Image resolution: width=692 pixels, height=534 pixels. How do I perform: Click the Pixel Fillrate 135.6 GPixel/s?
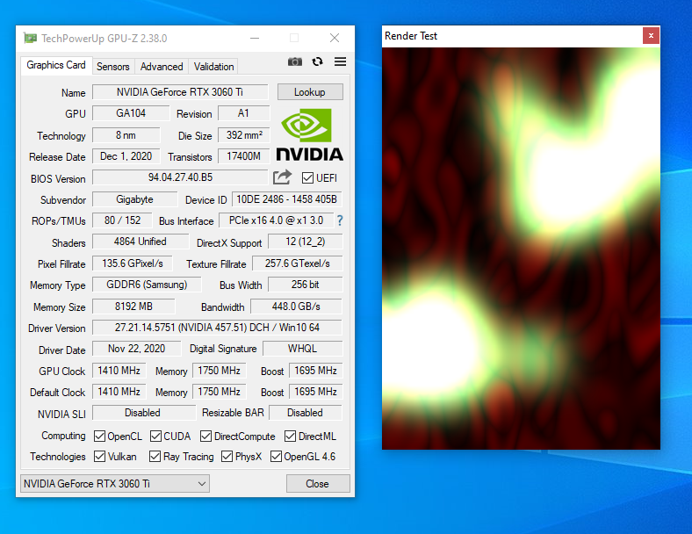[133, 263]
